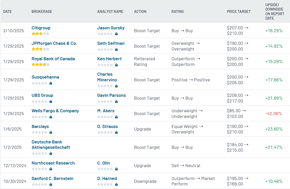290x189 pixels.
Task: Sort by the ANALYST NAME column header
Action: [110, 12]
